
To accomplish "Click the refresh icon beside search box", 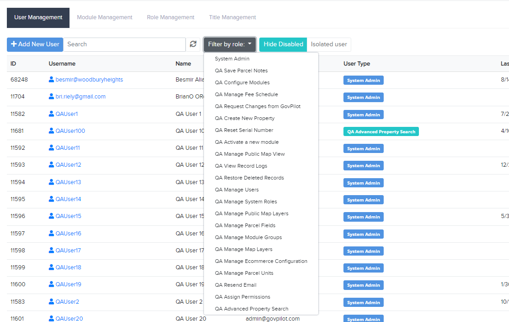I will pos(193,44).
